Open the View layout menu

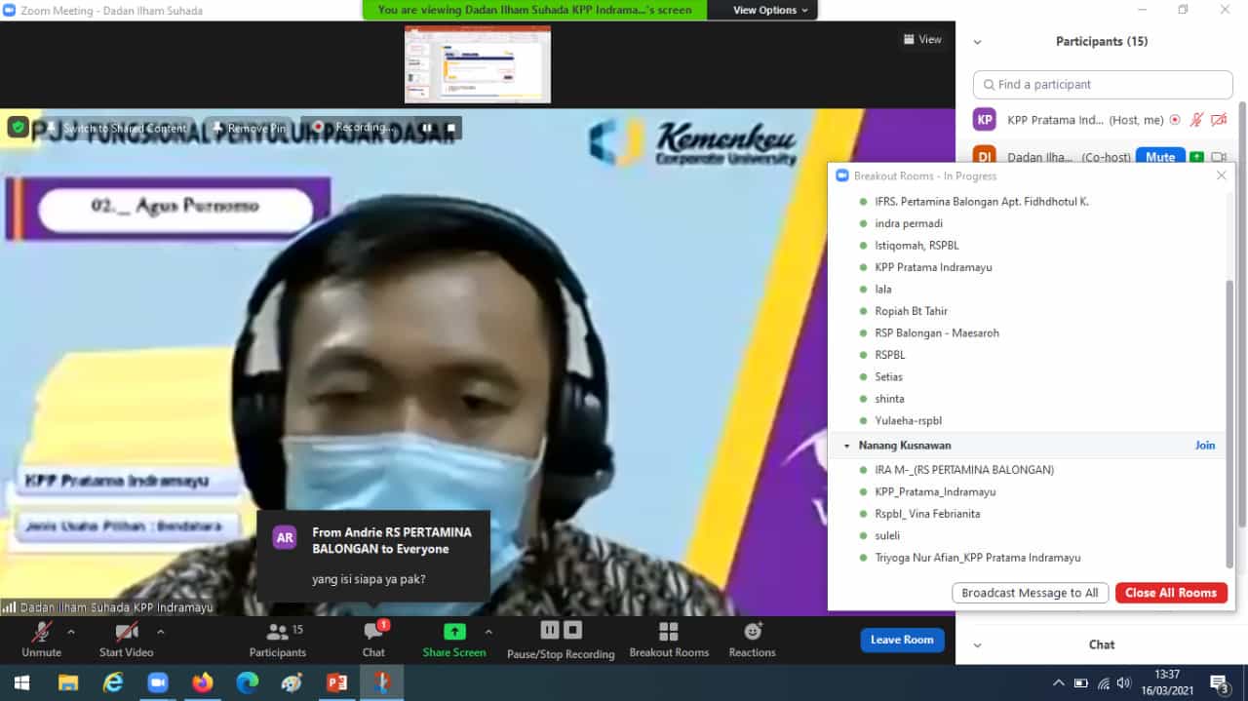922,40
